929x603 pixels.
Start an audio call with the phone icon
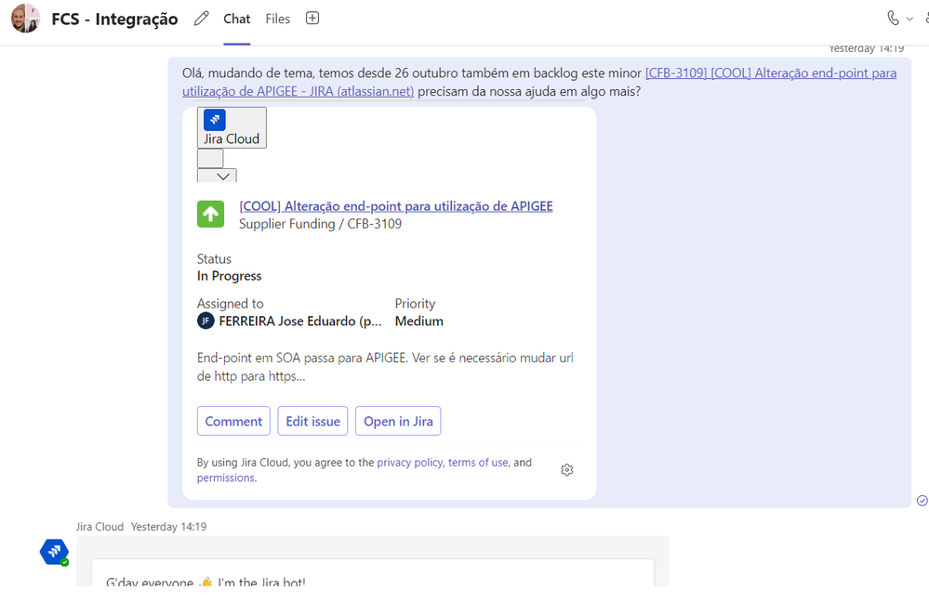point(893,19)
